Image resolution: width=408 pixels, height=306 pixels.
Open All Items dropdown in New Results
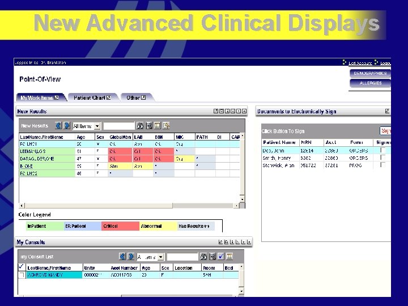coord(97,126)
